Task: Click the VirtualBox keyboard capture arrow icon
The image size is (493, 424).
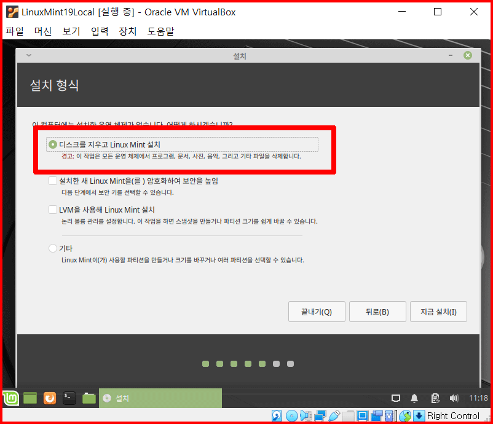Action: [419, 416]
